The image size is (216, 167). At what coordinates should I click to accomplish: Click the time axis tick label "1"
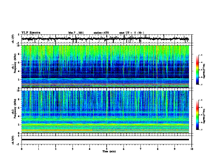[38, 149]
